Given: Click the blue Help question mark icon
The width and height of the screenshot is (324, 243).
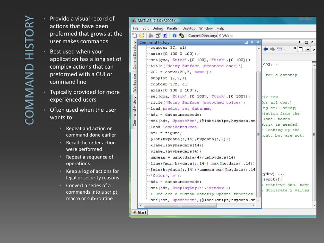Looking at the screenshot, I should coord(174,35).
